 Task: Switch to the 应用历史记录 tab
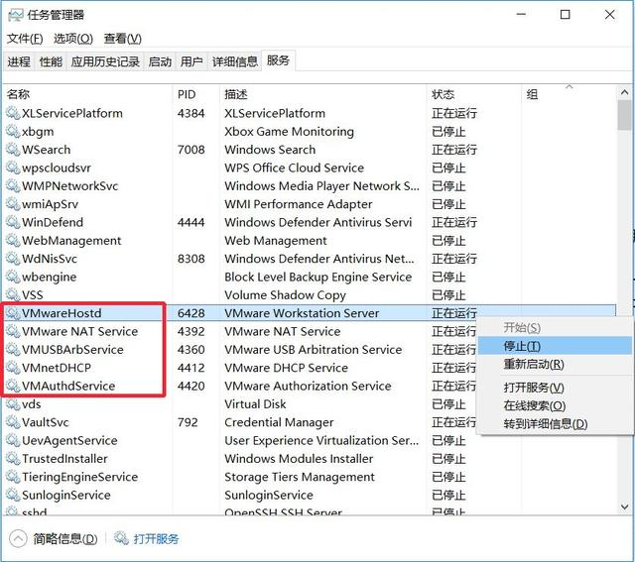[105, 61]
